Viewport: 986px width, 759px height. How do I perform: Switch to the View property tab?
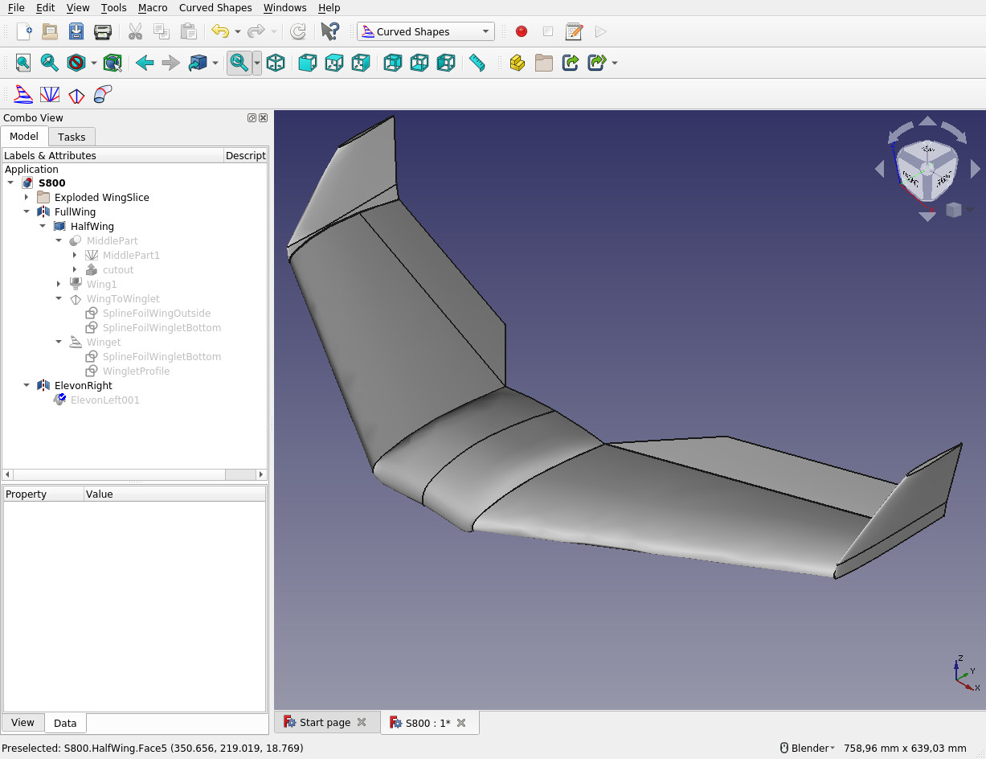pos(23,722)
